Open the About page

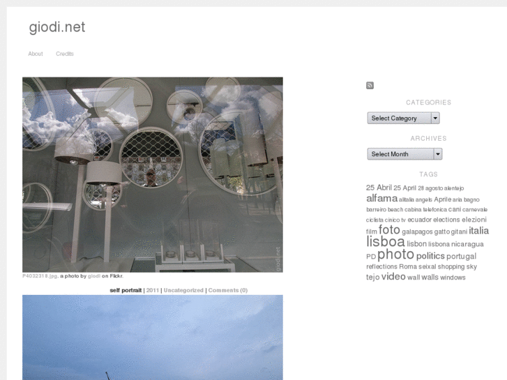pos(36,54)
